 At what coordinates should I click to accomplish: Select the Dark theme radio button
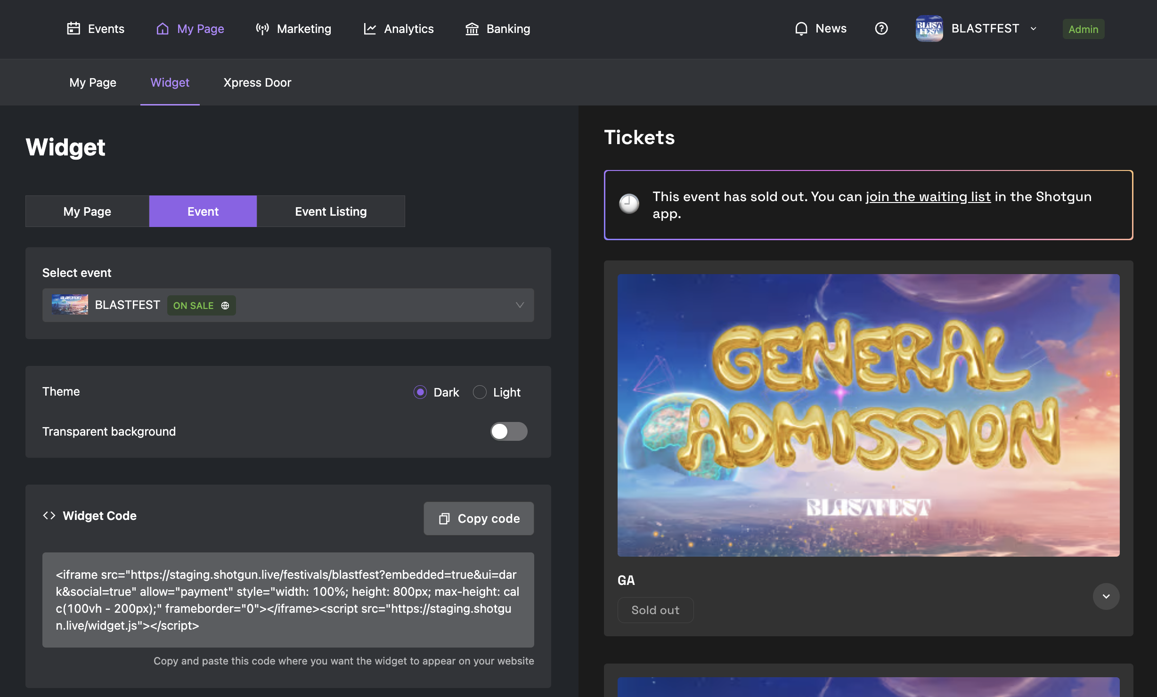(420, 392)
